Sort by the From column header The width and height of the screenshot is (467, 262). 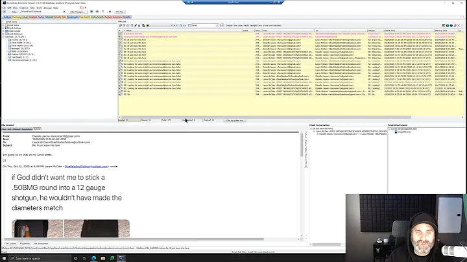(x=288, y=30)
